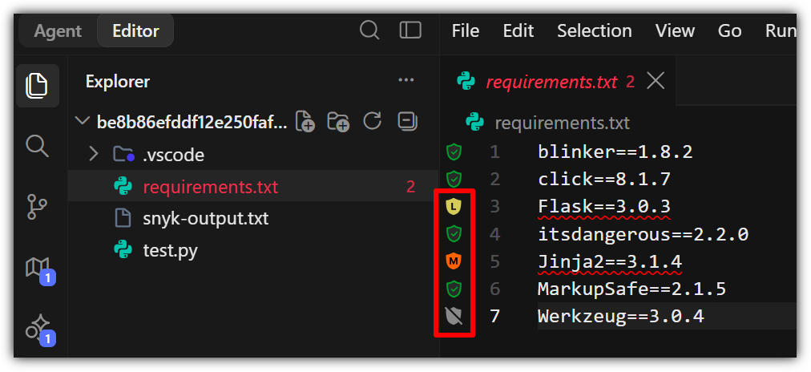Open the File menu
Image resolution: width=811 pixels, height=372 pixels.
click(x=466, y=31)
